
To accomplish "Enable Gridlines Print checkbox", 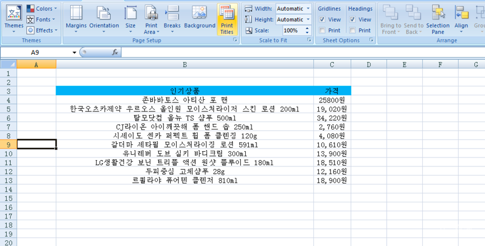I will tap(322, 30).
